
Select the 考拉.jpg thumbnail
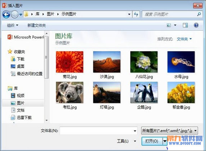point(70,92)
